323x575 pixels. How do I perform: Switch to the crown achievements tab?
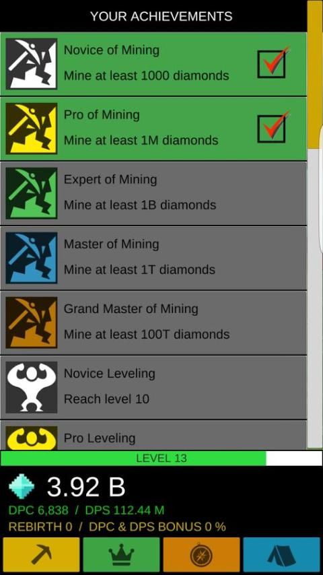pyautogui.click(x=121, y=555)
